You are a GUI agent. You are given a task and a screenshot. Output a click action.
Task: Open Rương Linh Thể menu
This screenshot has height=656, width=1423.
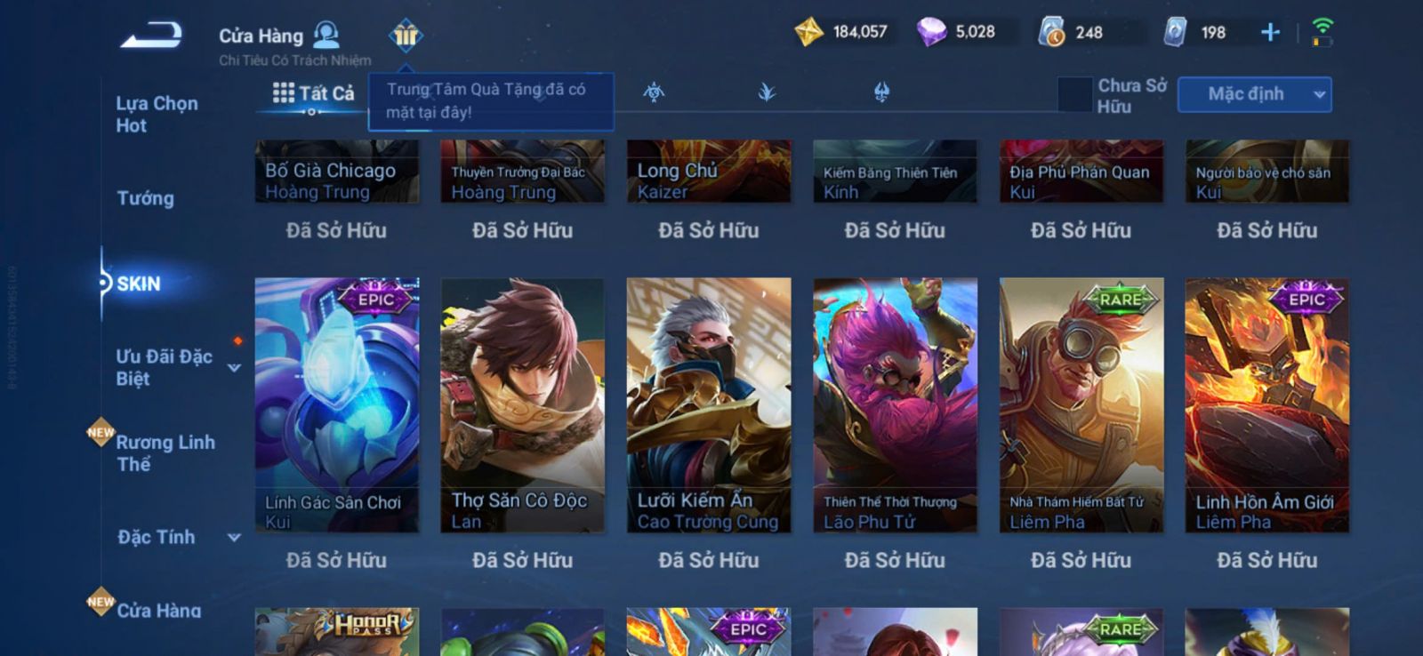pos(165,452)
